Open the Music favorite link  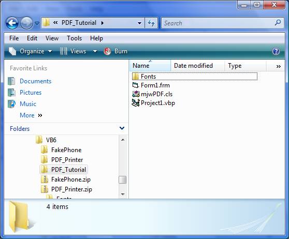point(28,104)
